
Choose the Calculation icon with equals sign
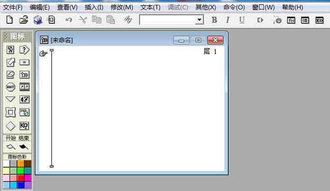(x=24, y=62)
